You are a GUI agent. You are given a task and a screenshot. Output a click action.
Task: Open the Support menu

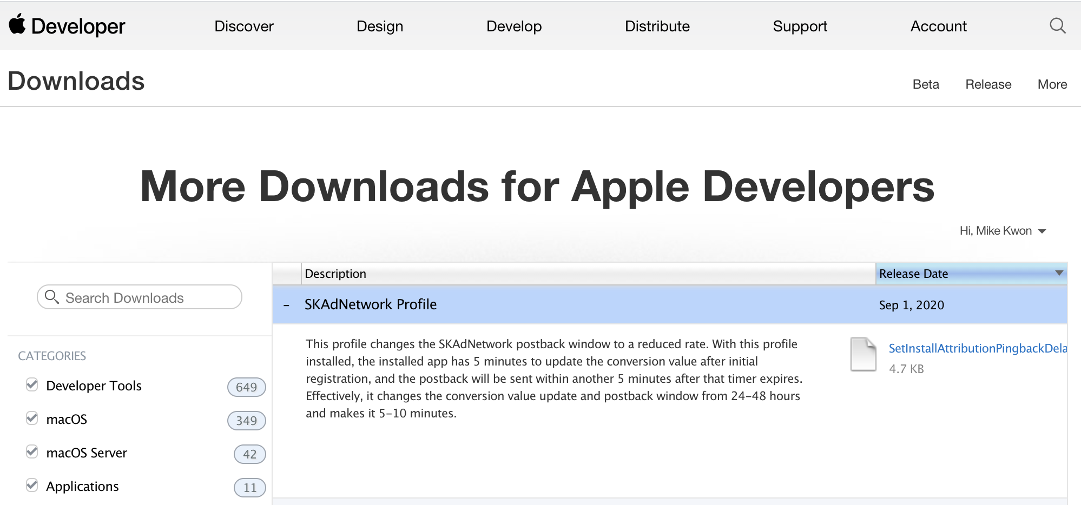coord(800,26)
